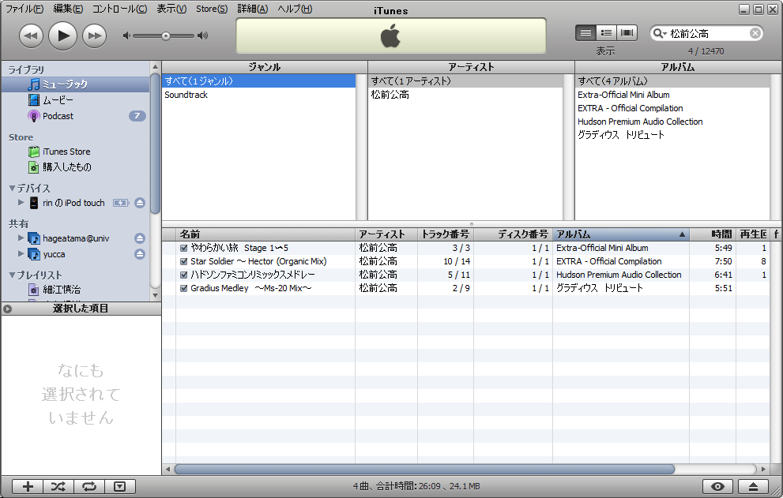Screen dimensions: 783x498
Task: Toggle repeat mode
Action: tap(89, 486)
